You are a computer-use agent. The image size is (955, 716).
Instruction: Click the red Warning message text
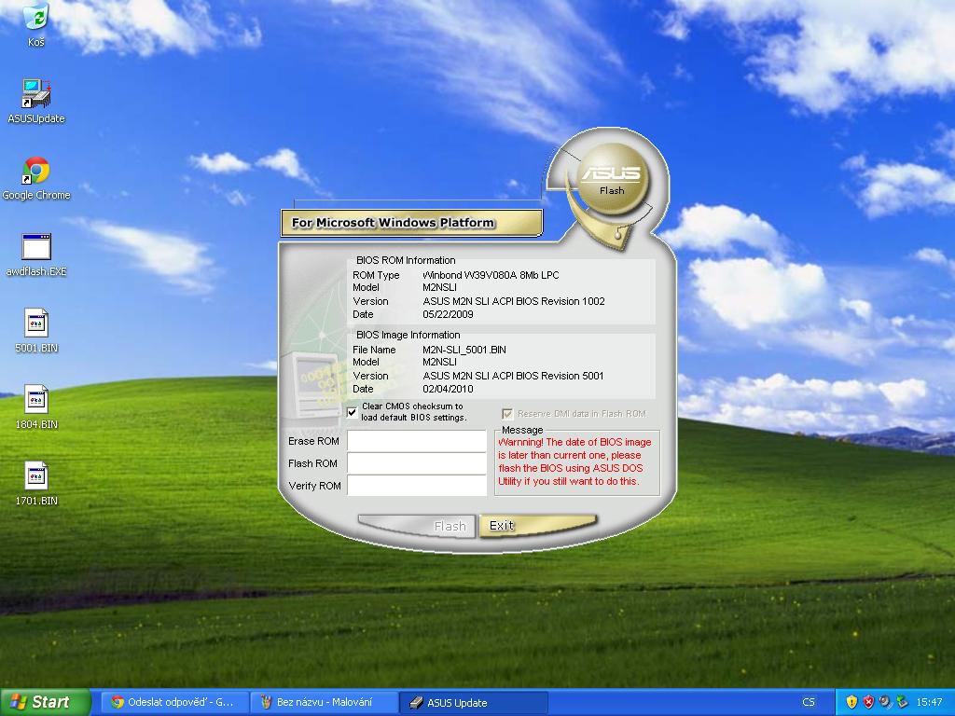coord(574,461)
